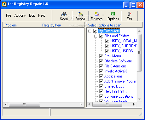Uncheck the HKEY_LOCAL_M checkbox
Image resolution: width=145 pixels, height=120 pixels.
[x=107, y=41]
